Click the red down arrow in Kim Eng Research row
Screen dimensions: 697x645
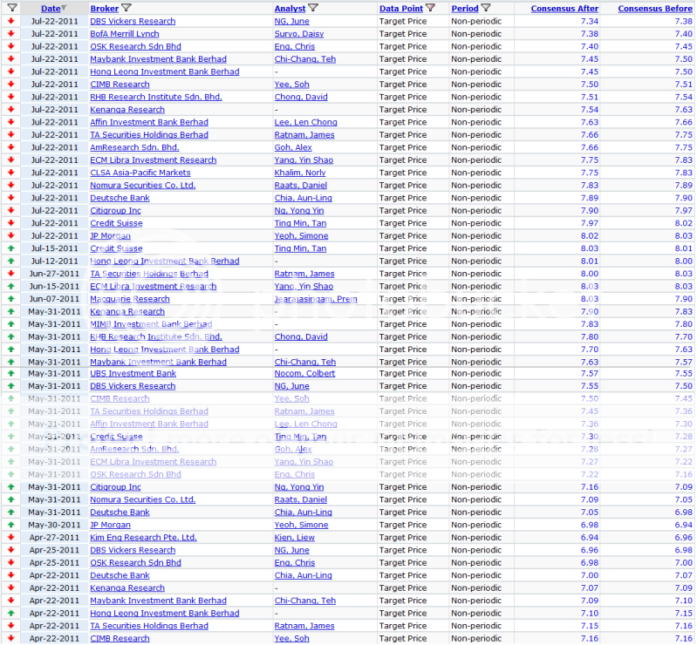click(x=10, y=538)
